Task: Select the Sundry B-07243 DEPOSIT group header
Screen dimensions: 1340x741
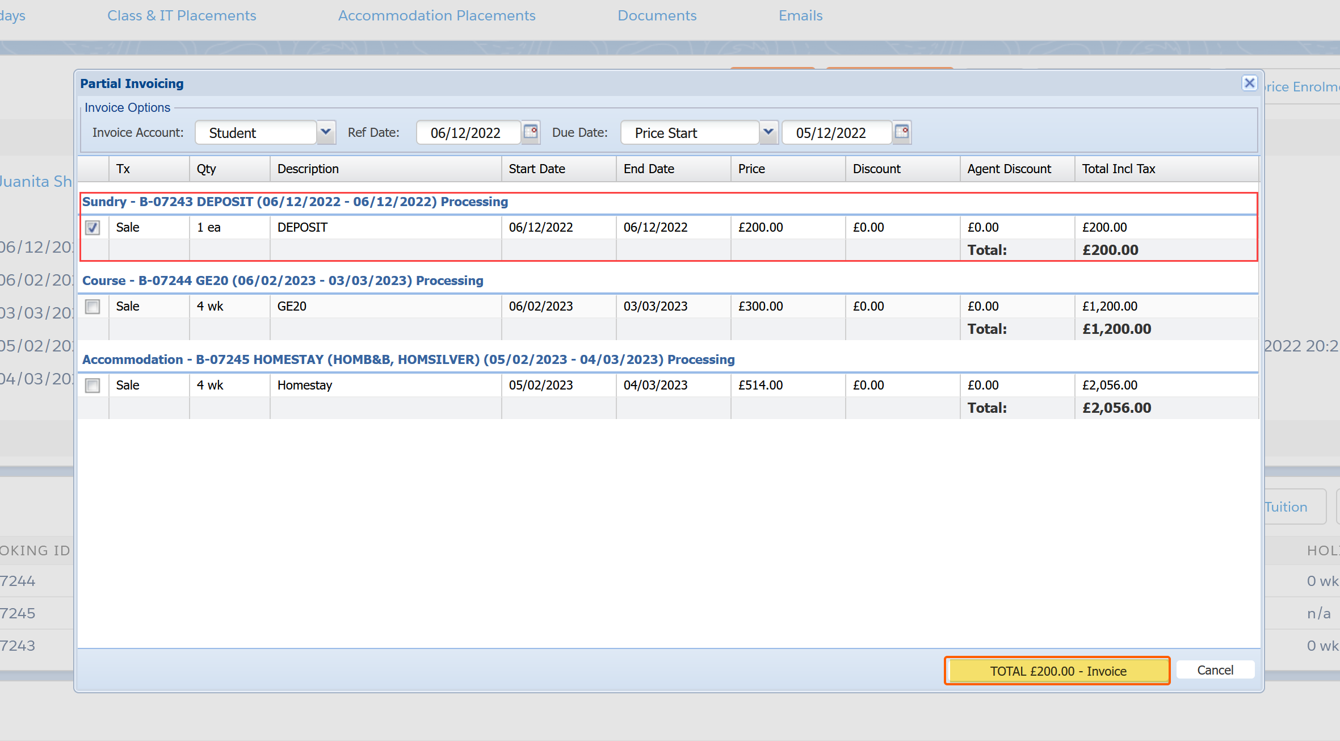Action: [x=295, y=202]
